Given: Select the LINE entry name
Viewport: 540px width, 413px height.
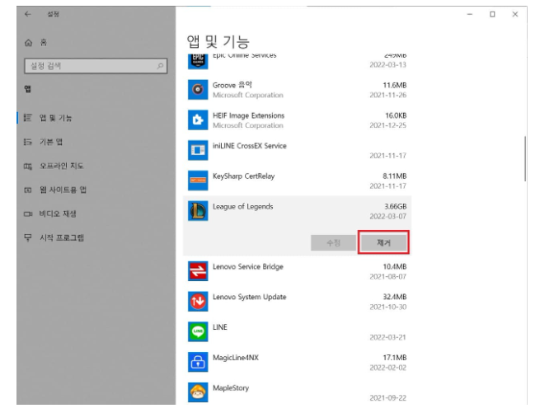Looking at the screenshot, I should click(220, 327).
